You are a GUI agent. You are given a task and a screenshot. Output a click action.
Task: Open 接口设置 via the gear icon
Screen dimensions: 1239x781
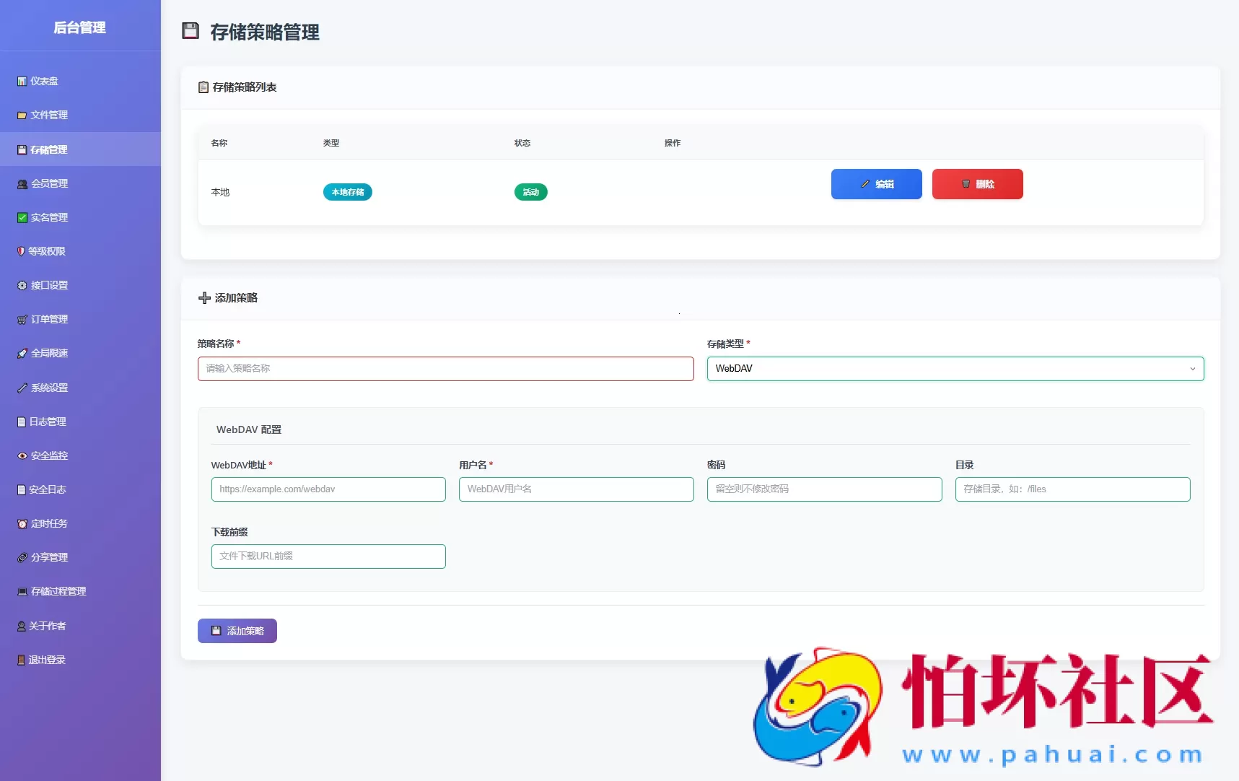[x=22, y=285]
